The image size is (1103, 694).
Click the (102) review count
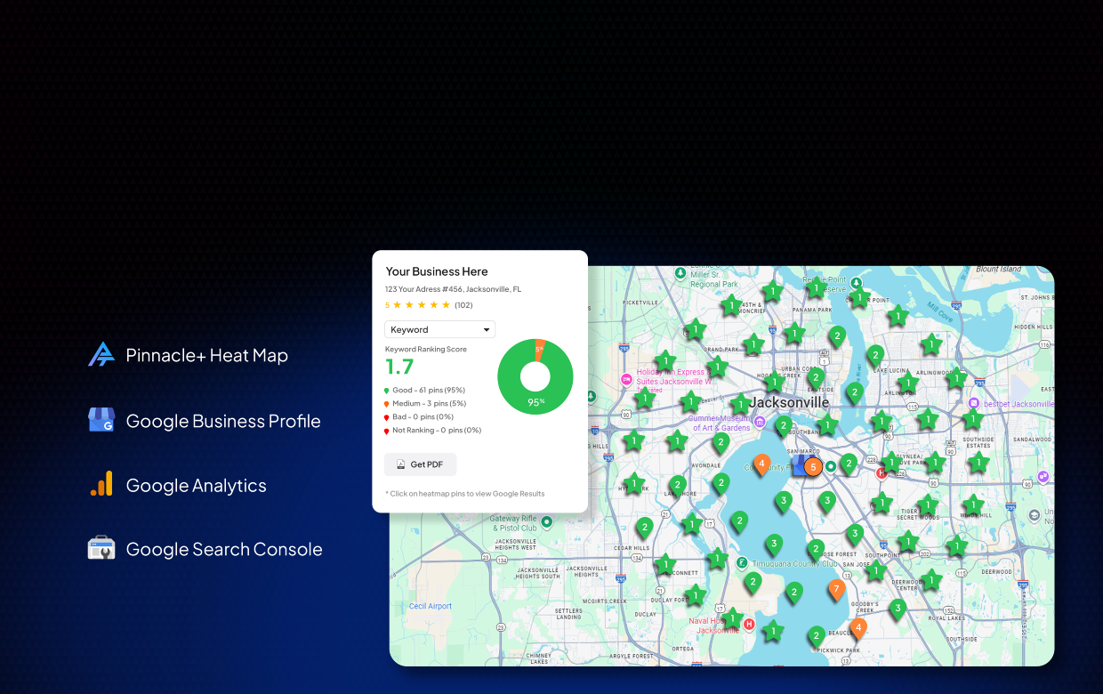[x=463, y=305]
